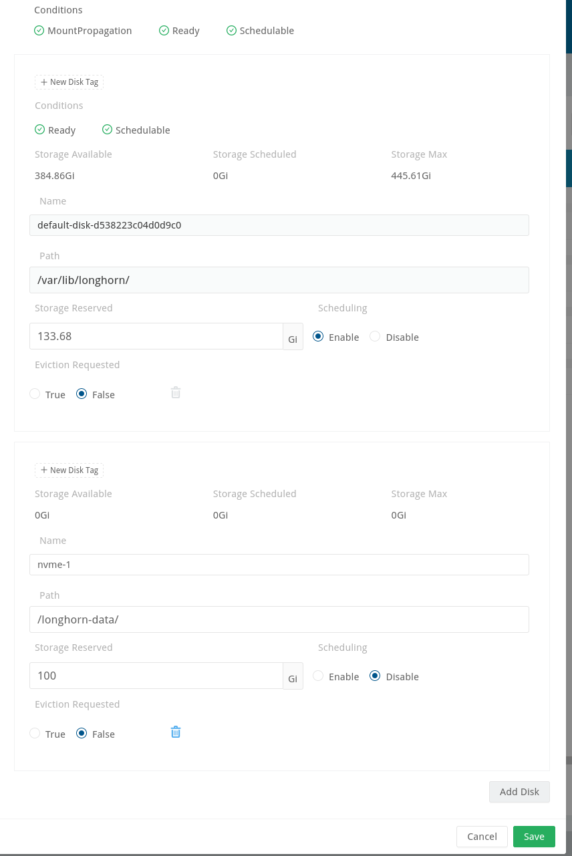572x856 pixels.
Task: Edit the 133.68 Storage Reserved field
Action: [156, 336]
